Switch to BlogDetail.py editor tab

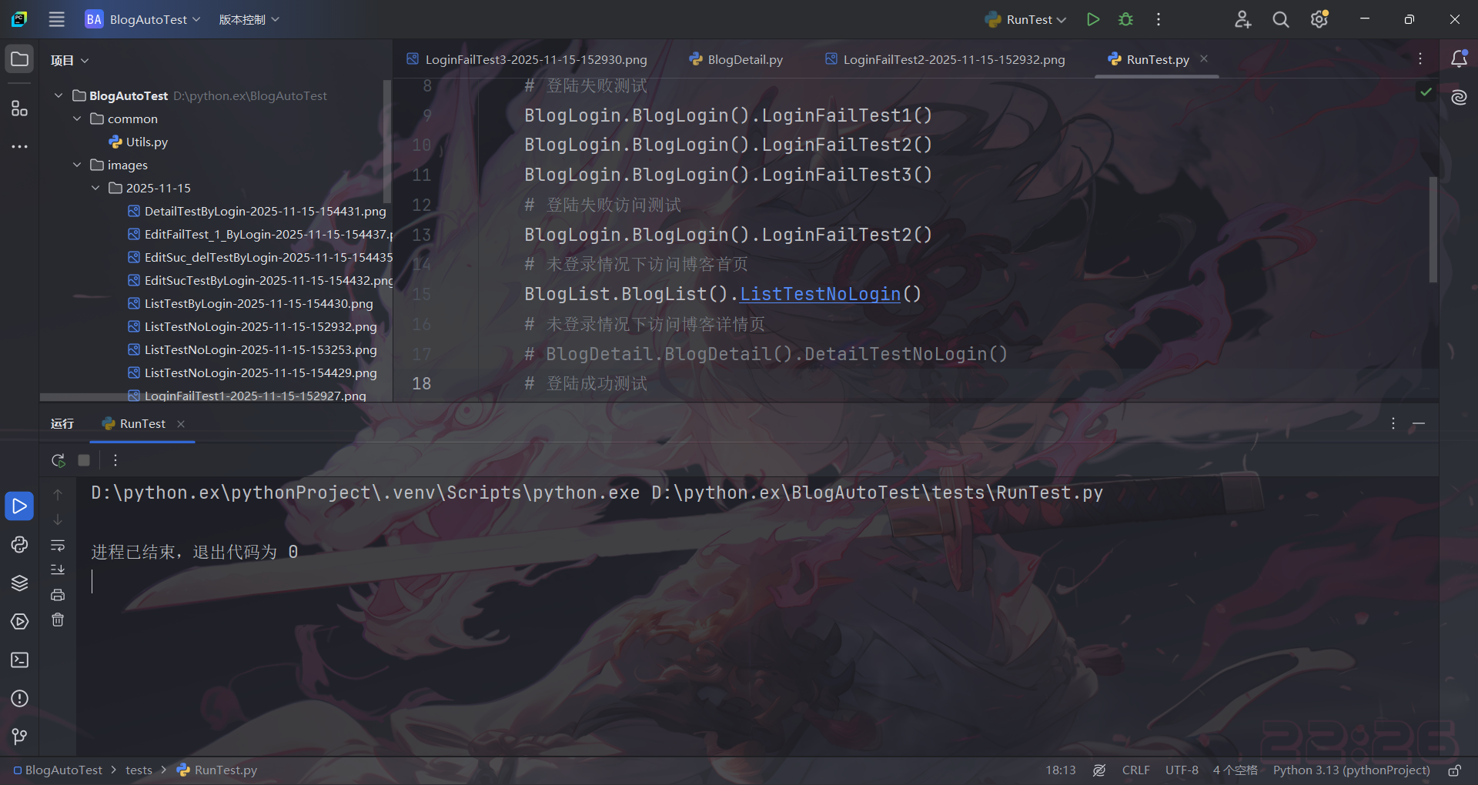tap(737, 59)
